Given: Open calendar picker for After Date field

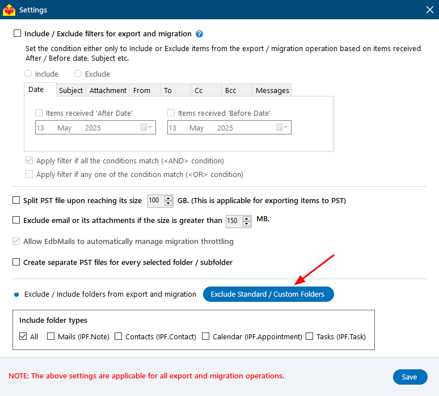Looking at the screenshot, I should (146, 128).
